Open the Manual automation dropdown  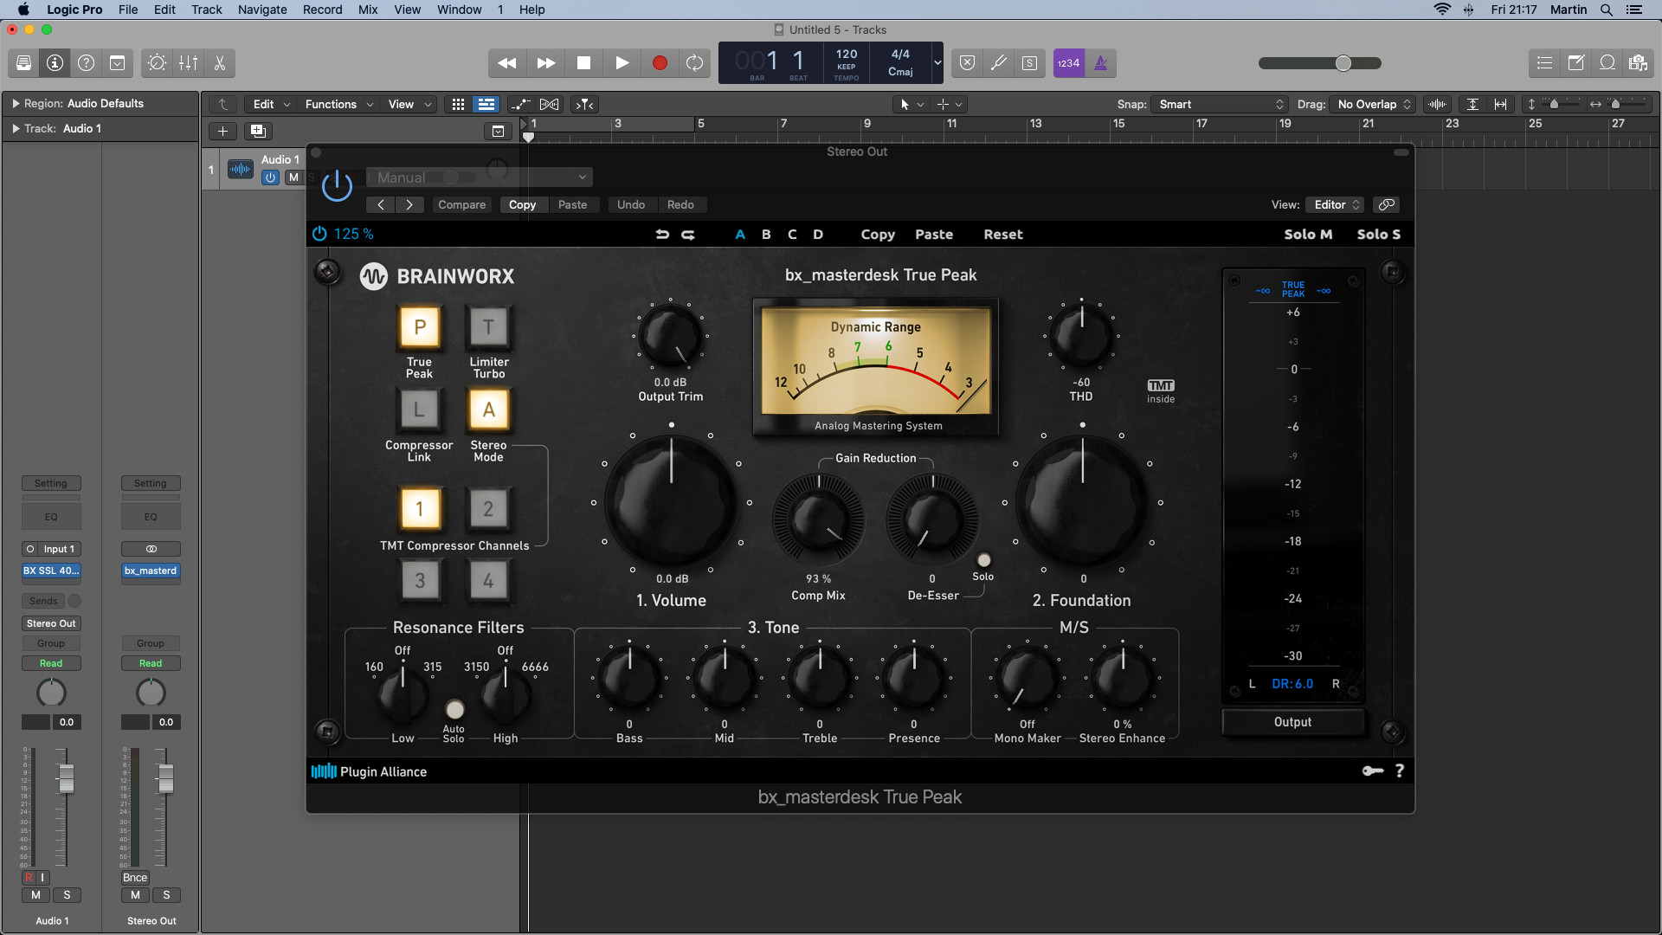click(581, 177)
